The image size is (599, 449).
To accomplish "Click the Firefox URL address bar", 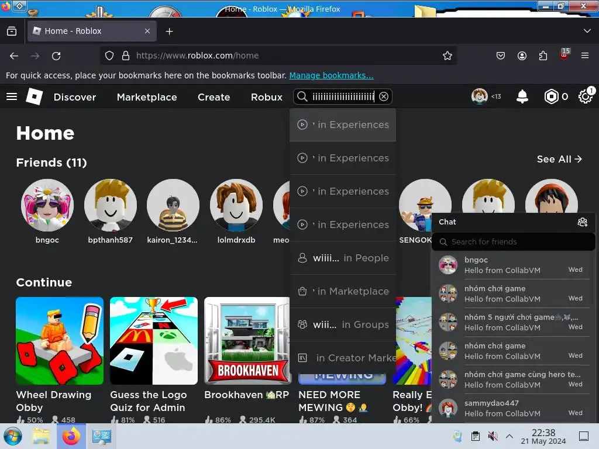I will 278,56.
